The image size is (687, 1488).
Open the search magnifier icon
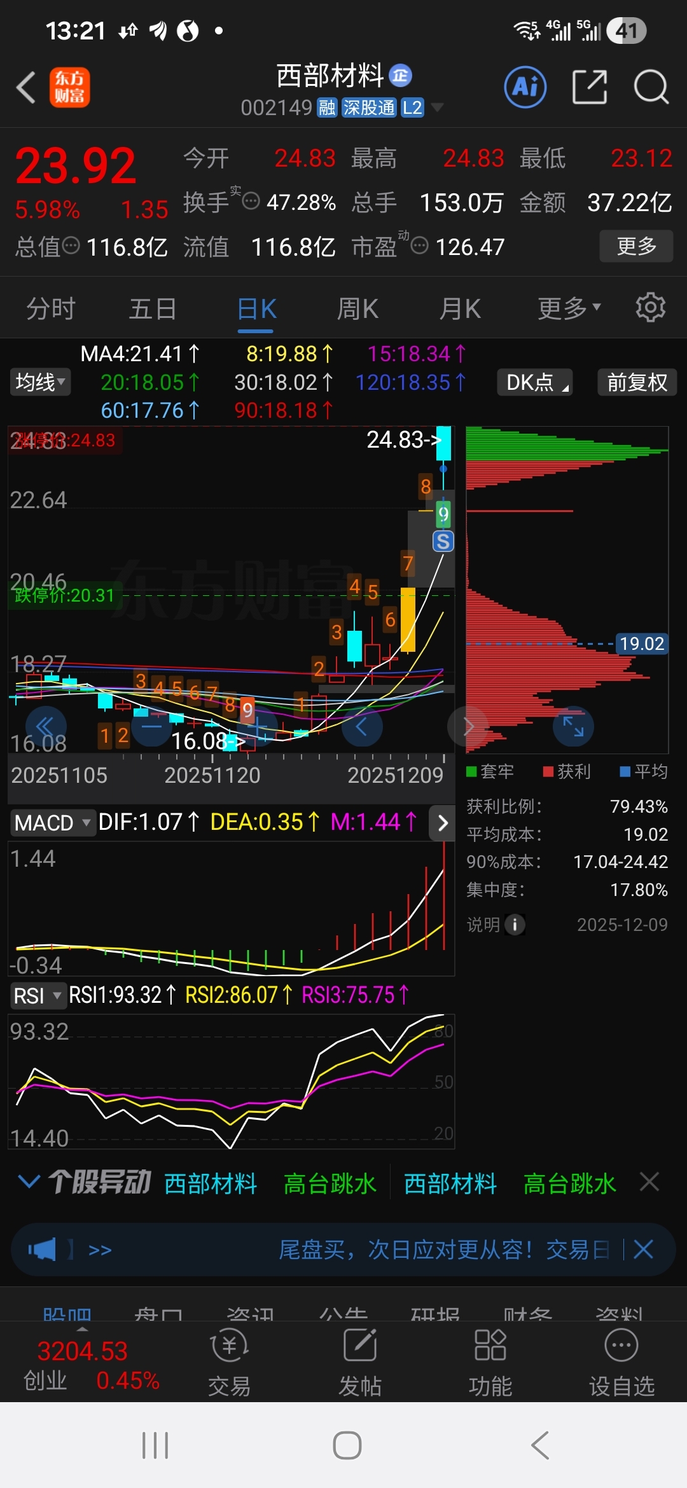(651, 86)
